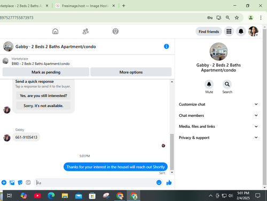Click the chat scrollbar thumb
The width and height of the screenshot is (267, 201).
pyautogui.click(x=172, y=152)
